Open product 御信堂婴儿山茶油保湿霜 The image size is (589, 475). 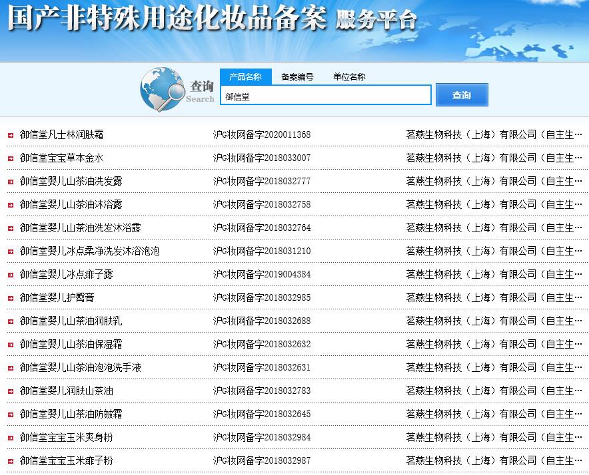pos(71,344)
